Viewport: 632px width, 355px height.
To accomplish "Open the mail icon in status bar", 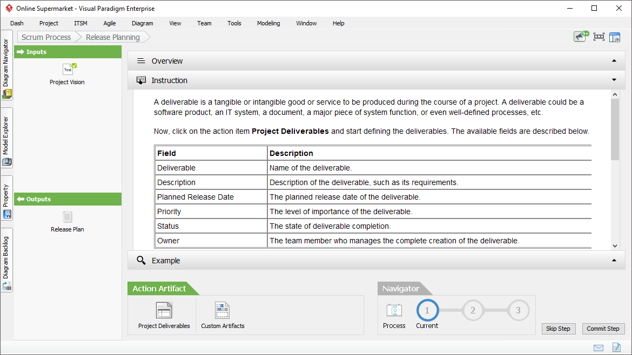I will (599, 348).
